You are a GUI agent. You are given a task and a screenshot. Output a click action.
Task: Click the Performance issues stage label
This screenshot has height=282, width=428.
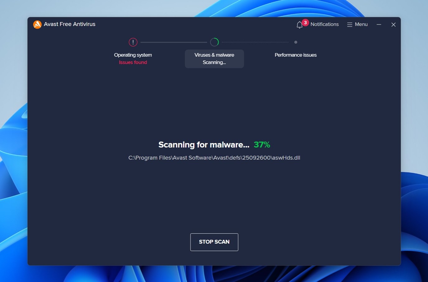295,55
